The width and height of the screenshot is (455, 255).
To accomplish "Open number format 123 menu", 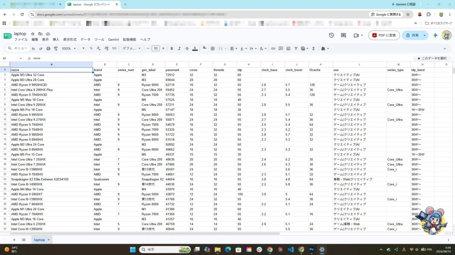I will [114, 49].
